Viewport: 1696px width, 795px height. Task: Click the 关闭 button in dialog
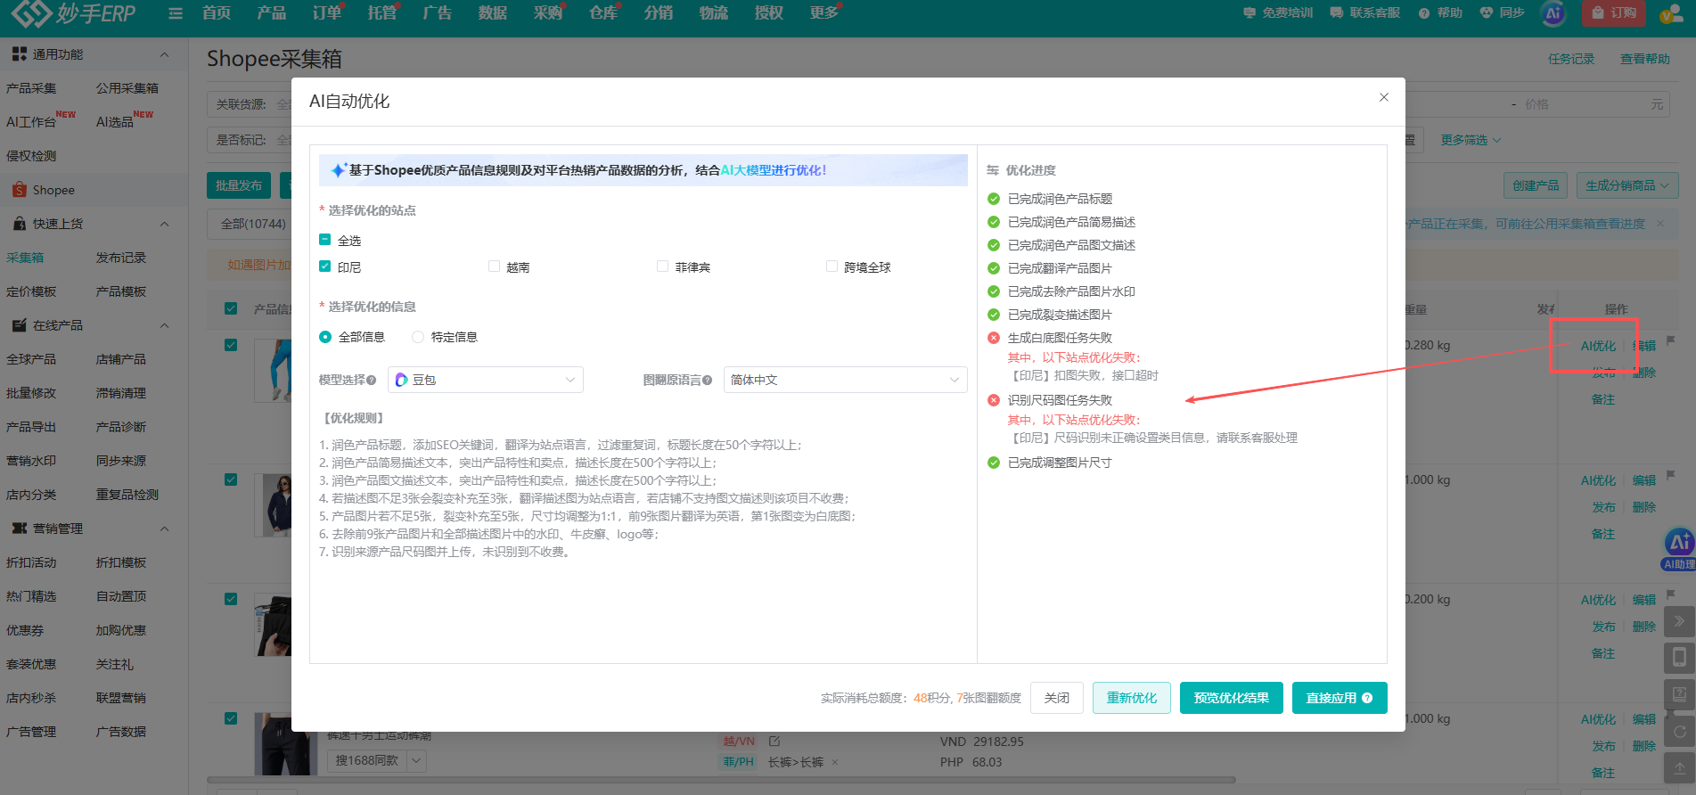(x=1057, y=698)
